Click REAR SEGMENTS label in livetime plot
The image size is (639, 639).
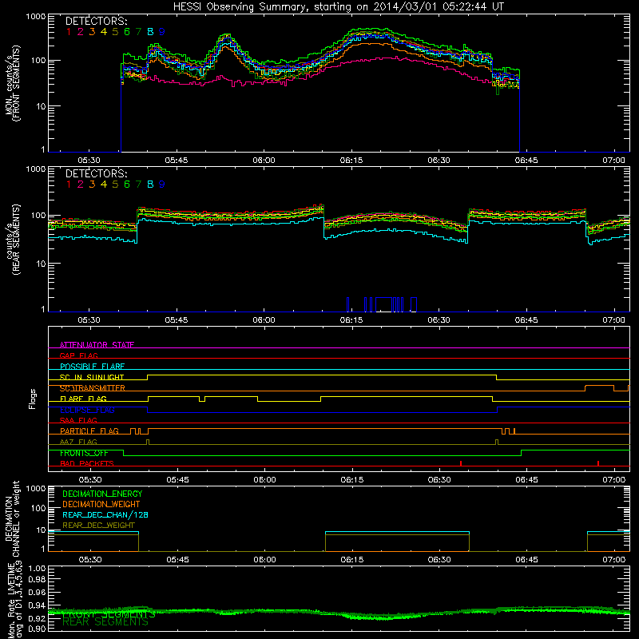[105, 622]
